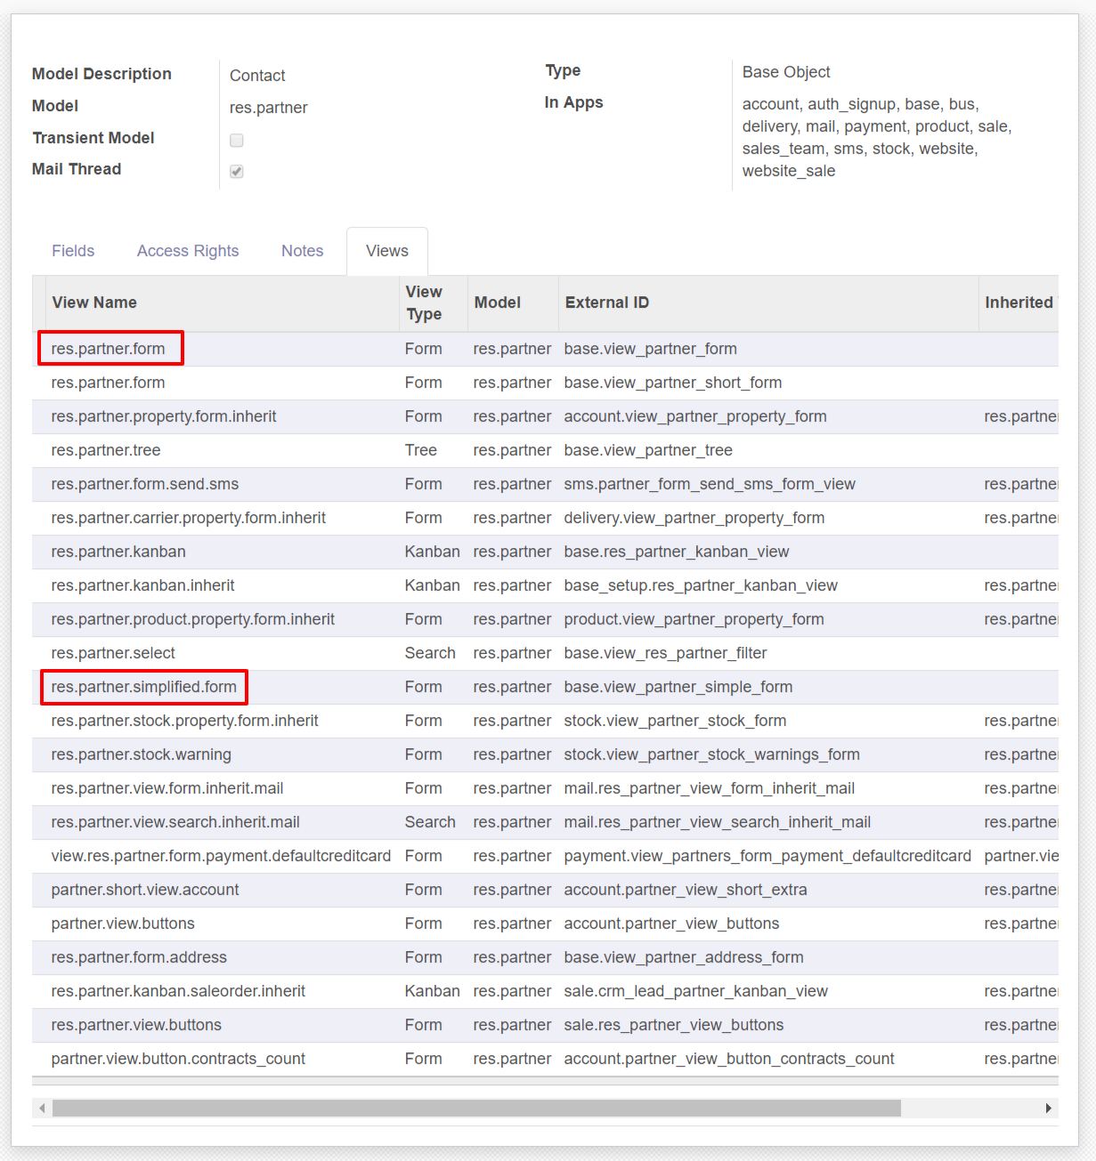Open the res.partner.select search view
This screenshot has width=1096, height=1161.
(545, 653)
